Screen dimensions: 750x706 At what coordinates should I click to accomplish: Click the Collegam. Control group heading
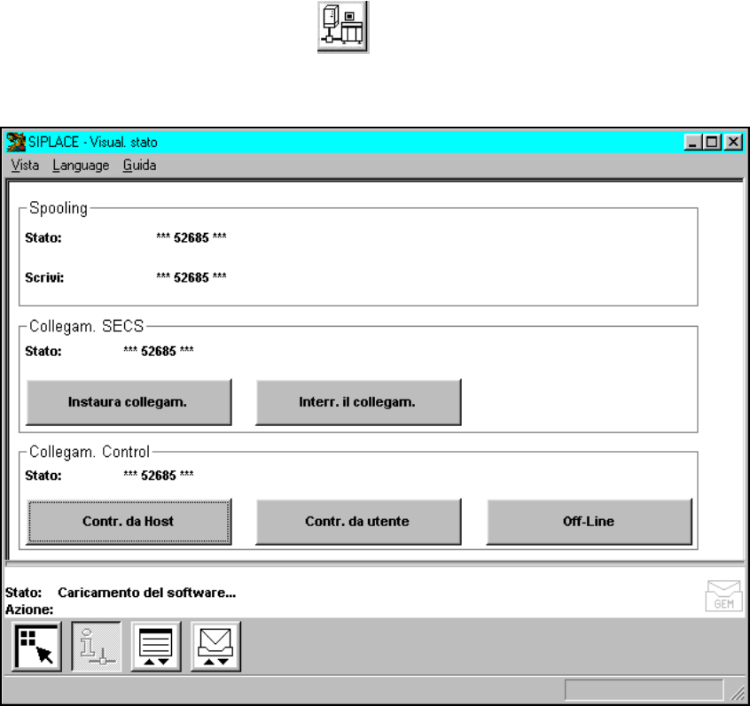point(90,452)
